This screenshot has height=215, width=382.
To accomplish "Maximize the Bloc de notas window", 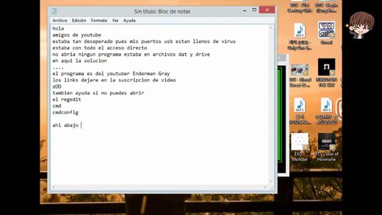I will (254, 10).
